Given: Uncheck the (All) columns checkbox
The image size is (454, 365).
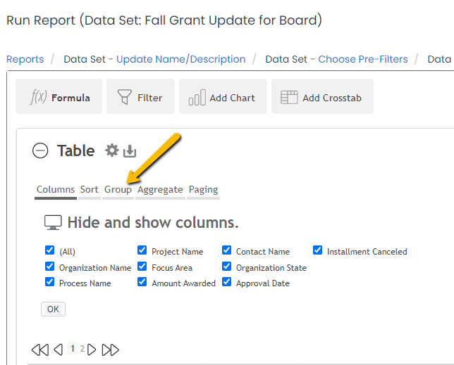Looking at the screenshot, I should (x=50, y=250).
